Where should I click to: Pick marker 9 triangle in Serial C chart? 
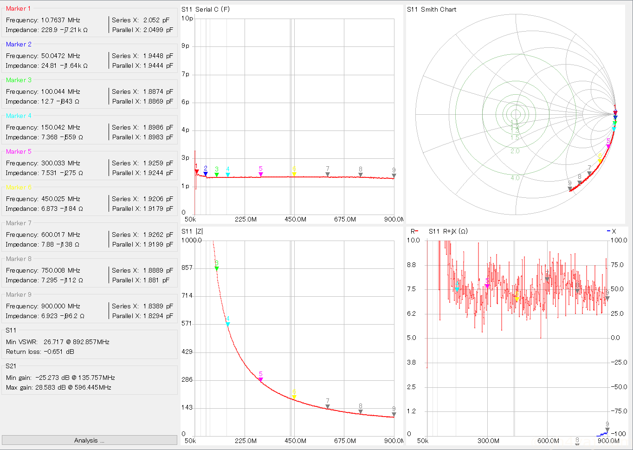[x=394, y=176]
